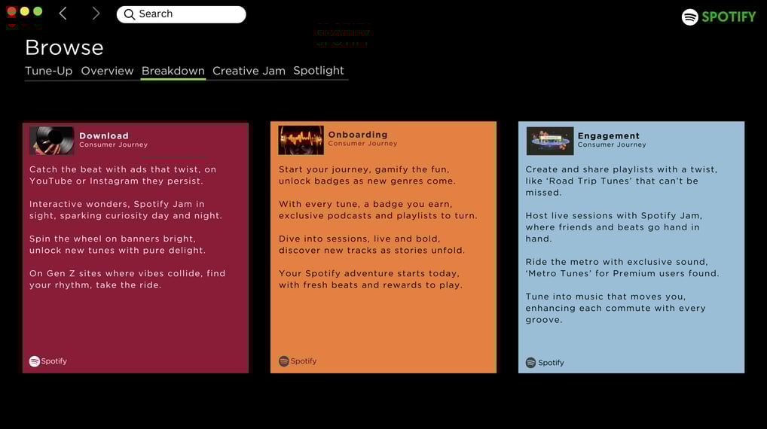Click 'Interactive wonders, Spotify Jam' paragraph
Image resolution: width=767 pixels, height=429 pixels.
pyautogui.click(x=125, y=210)
